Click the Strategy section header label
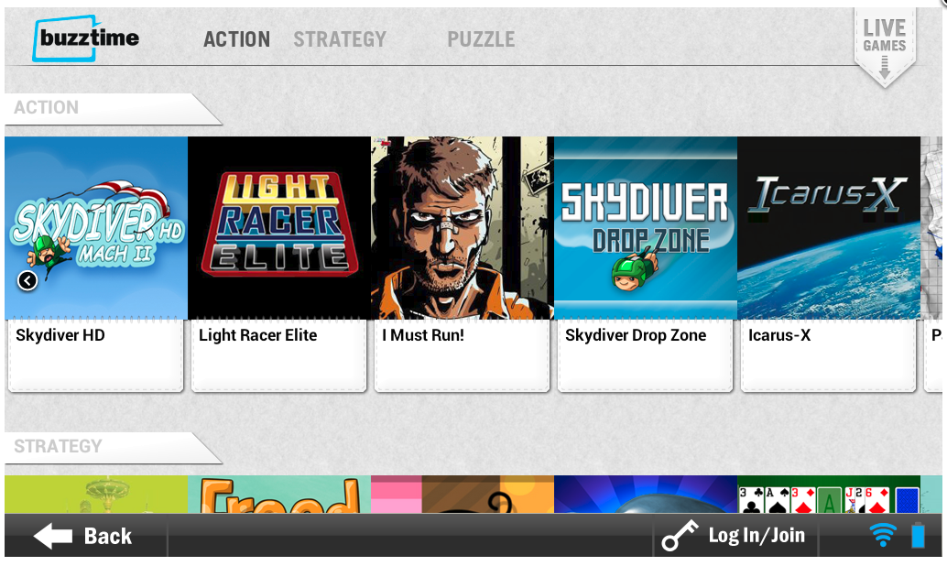This screenshot has height=566, width=947. tap(58, 446)
